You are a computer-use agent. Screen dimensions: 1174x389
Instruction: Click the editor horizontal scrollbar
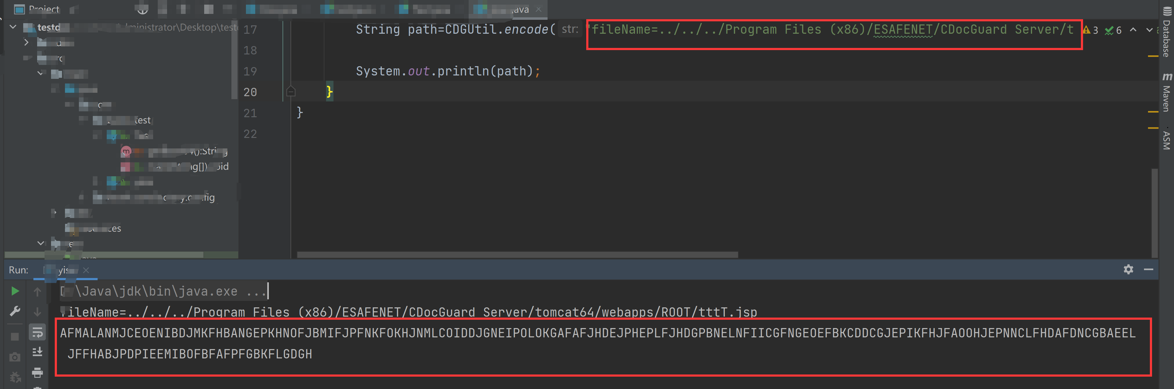[517, 254]
